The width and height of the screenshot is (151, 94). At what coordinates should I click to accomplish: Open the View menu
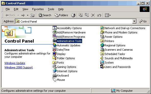point(25,9)
